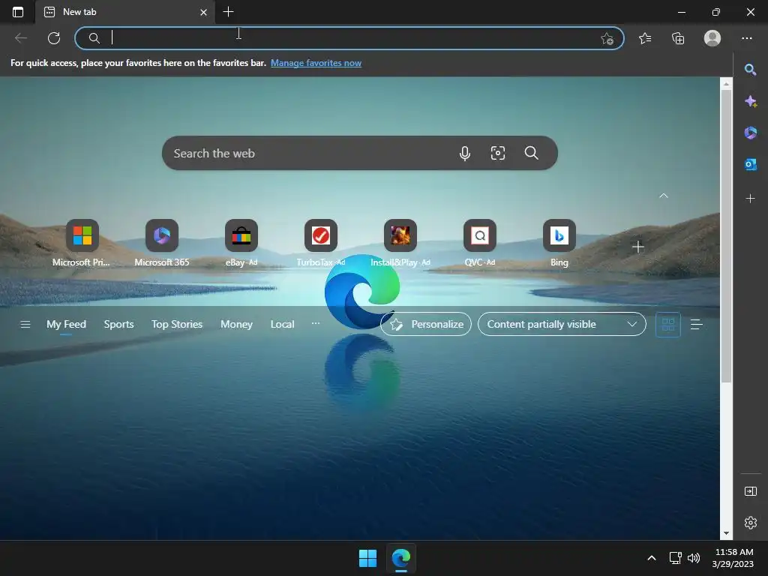Select the My Feed tab
Image resolution: width=768 pixels, height=576 pixels.
pyautogui.click(x=66, y=324)
